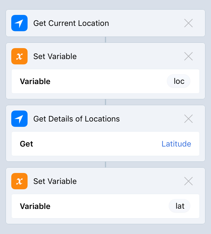Open the Latitude detail picker
Image resolution: width=211 pixels, height=234 pixels.
(176, 144)
